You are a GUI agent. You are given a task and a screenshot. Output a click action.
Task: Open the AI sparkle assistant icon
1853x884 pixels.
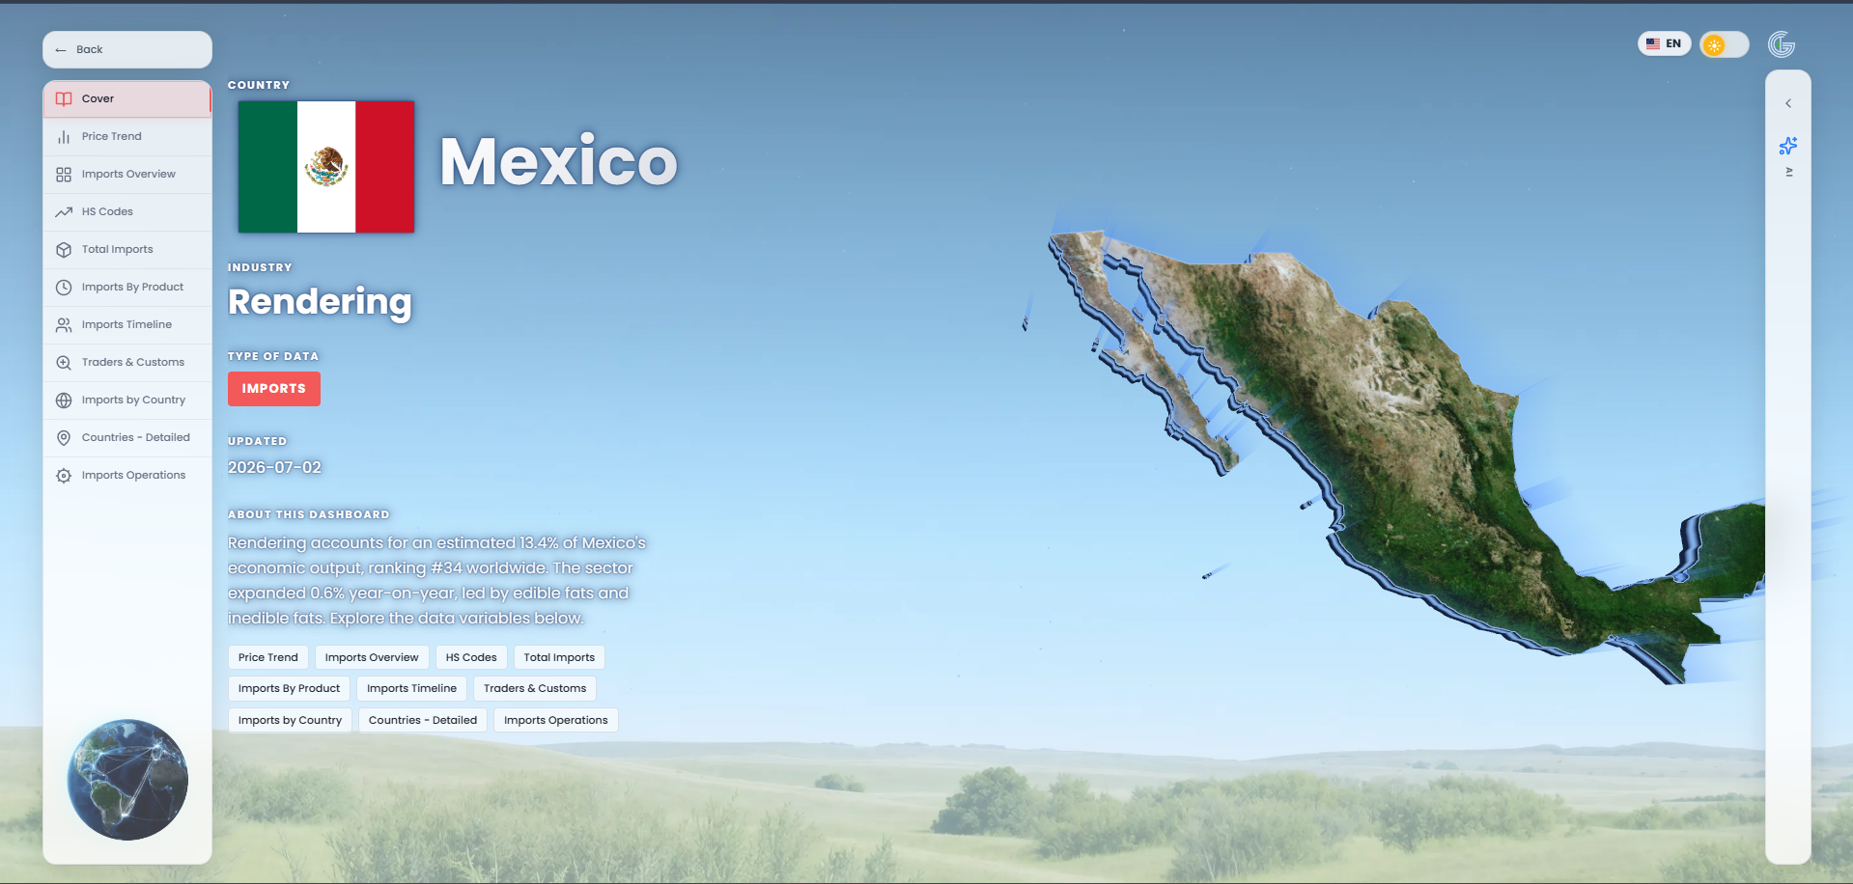click(1788, 146)
